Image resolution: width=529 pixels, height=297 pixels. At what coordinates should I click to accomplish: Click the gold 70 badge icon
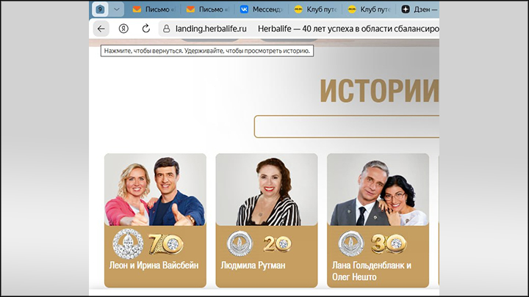coord(166,243)
